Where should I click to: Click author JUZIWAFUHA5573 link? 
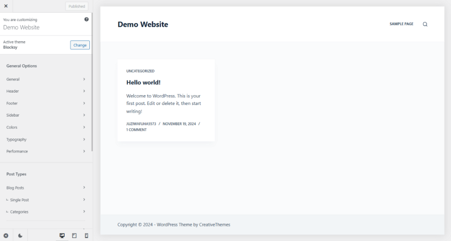141,124
